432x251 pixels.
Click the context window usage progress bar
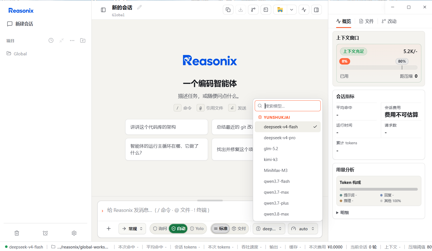[379, 68]
